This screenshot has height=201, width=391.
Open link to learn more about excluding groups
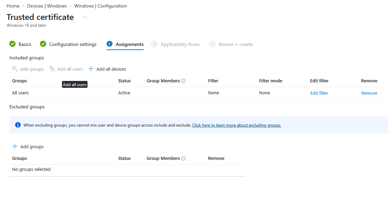point(237,125)
